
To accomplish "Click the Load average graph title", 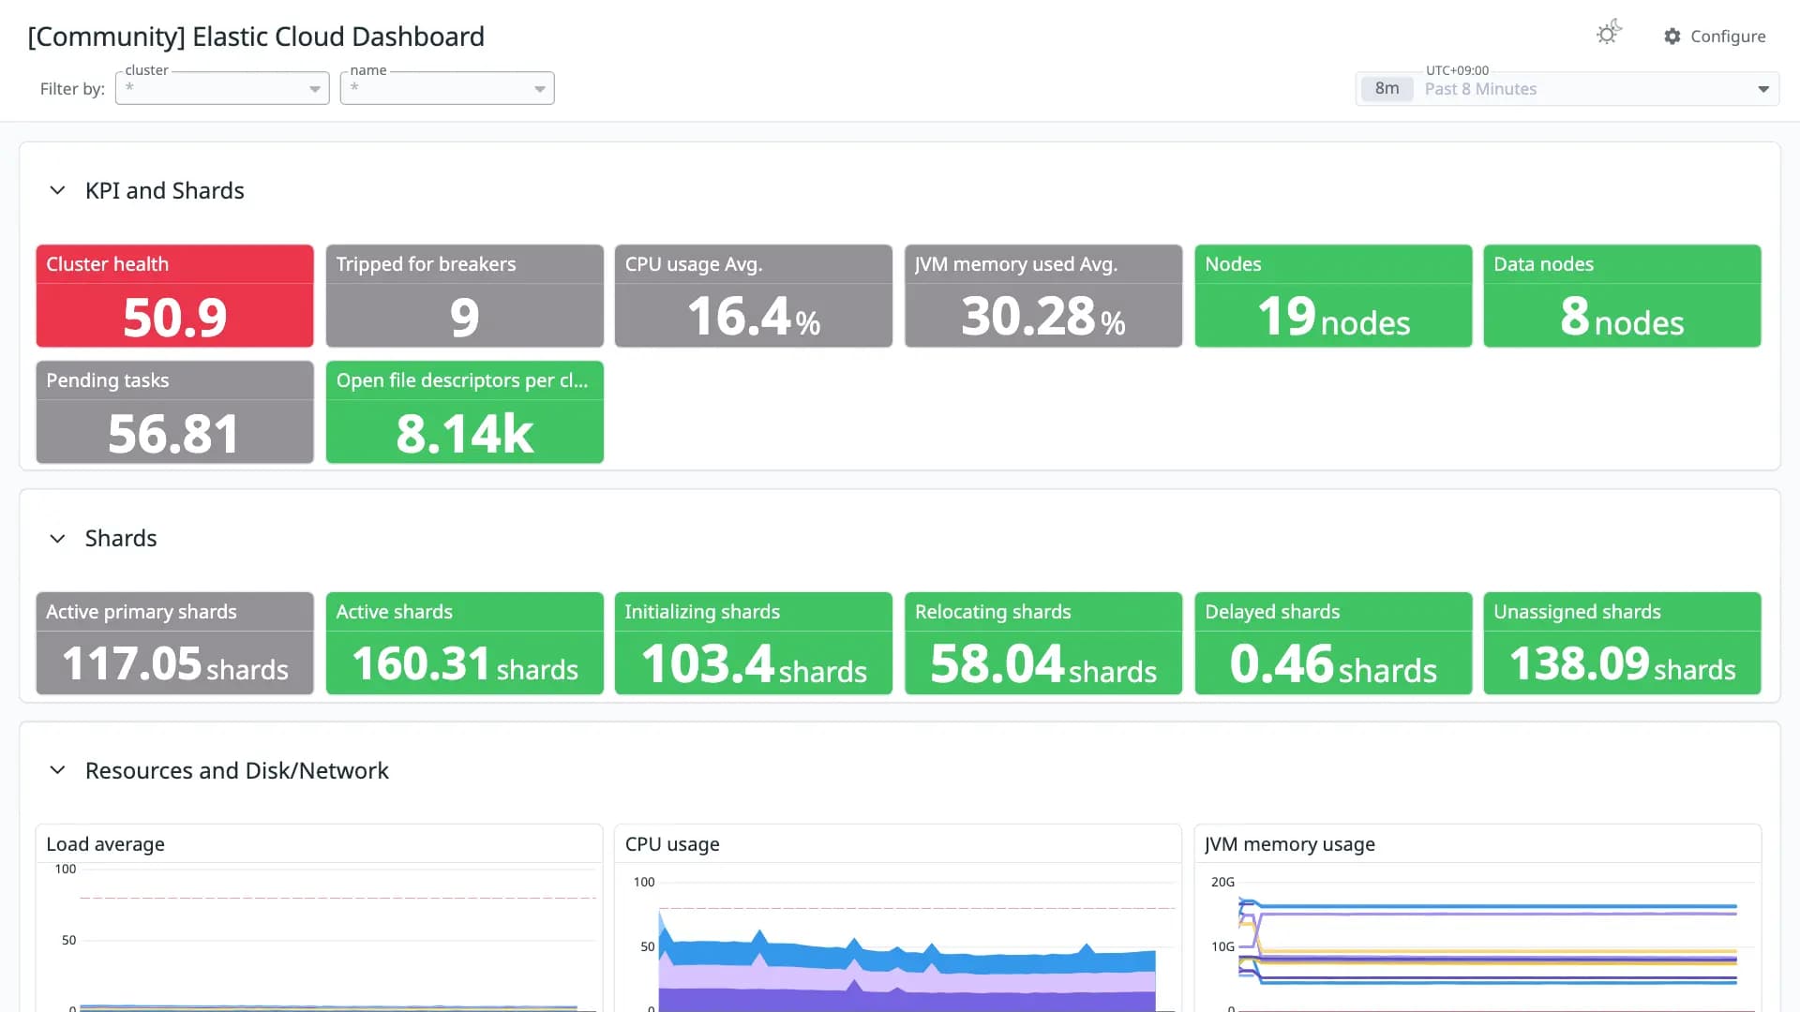I will [x=105, y=844].
